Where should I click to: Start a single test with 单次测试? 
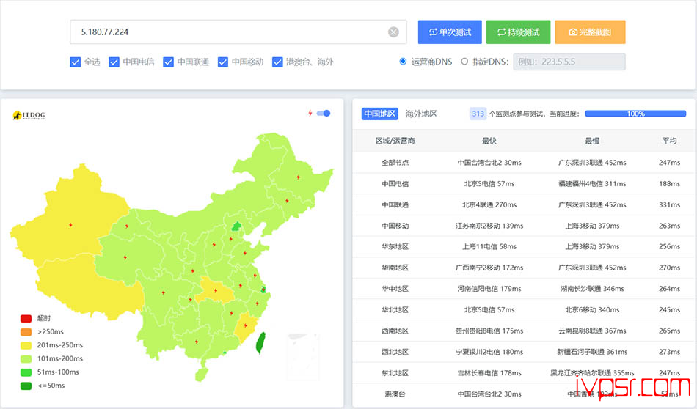pos(450,32)
